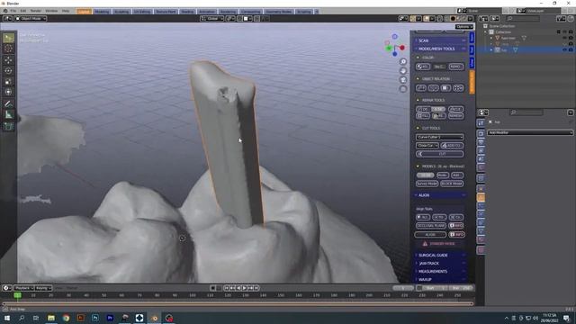Viewport: 576px width, 324px height.
Task: Toggle visibility eye of selected Outliner object
Action: click(x=564, y=49)
